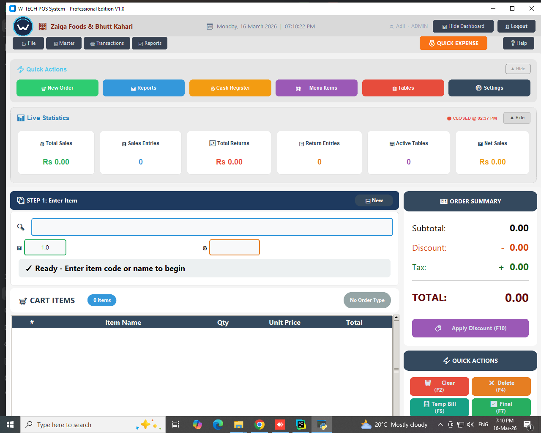
Task: Click the quantity icon beside the 1.0 field
Action: [x=19, y=248]
